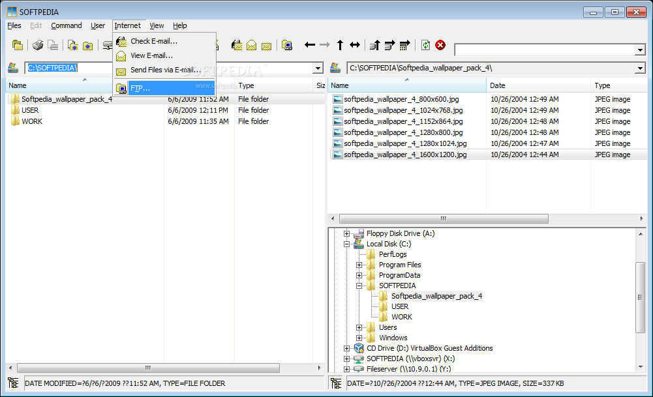Collapse the Local Disk (C:) tree node

(x=346, y=244)
